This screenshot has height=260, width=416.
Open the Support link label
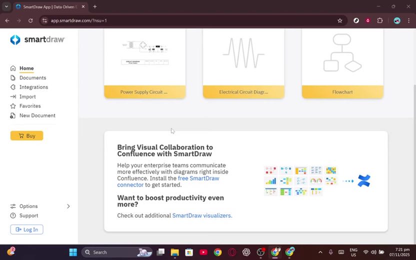[28, 215]
